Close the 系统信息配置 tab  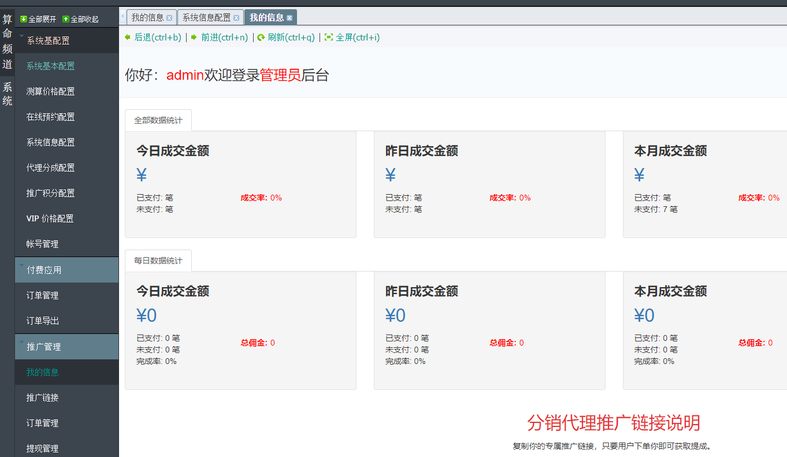pos(236,18)
